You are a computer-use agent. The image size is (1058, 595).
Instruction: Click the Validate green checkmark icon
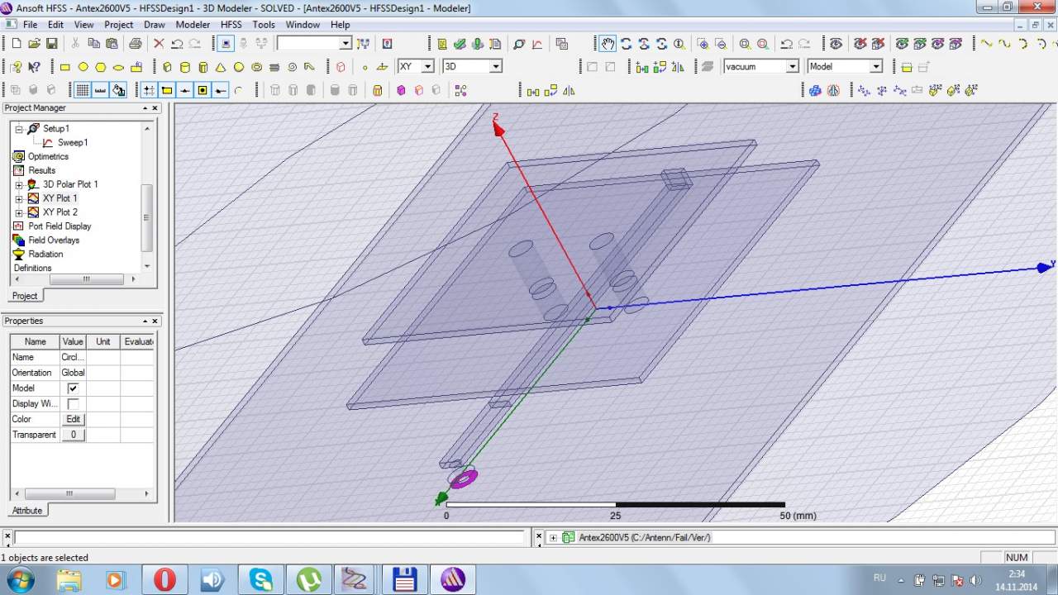click(460, 44)
